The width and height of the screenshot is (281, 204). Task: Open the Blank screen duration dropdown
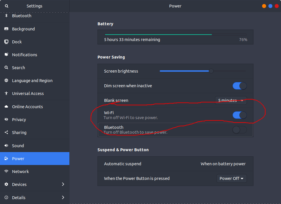(x=231, y=100)
